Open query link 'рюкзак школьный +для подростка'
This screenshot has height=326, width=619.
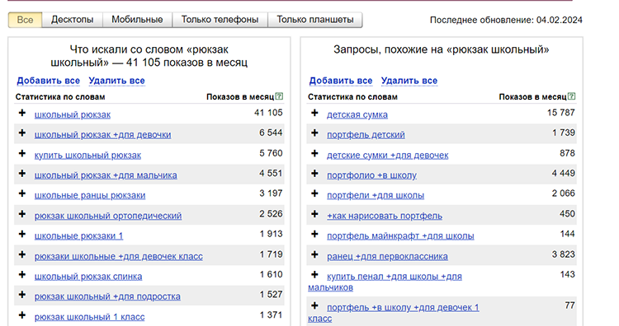tap(107, 296)
